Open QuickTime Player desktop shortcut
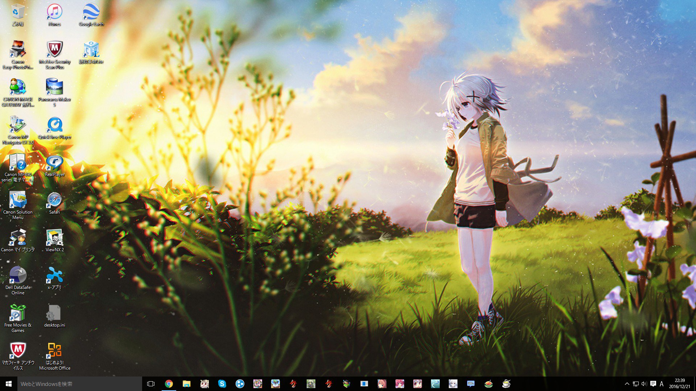This screenshot has height=391, width=696. pos(54,128)
